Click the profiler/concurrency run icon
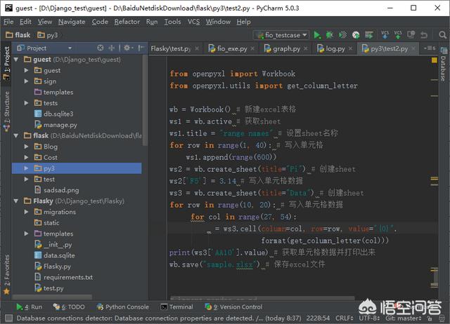This screenshot has height=324, width=450. tap(356, 35)
